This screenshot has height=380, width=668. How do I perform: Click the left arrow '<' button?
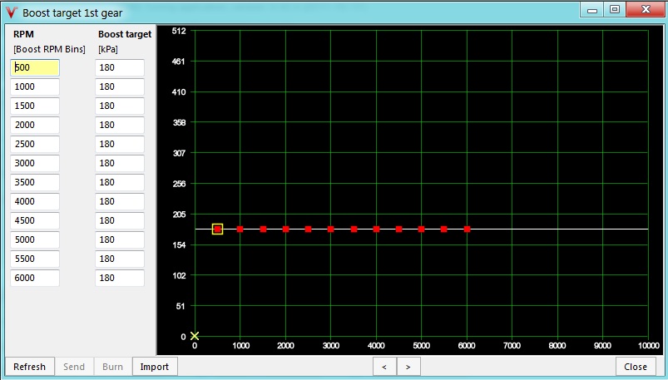pyautogui.click(x=383, y=367)
